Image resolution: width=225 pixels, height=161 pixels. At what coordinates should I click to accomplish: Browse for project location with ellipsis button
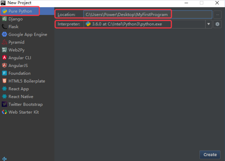coord(217,15)
